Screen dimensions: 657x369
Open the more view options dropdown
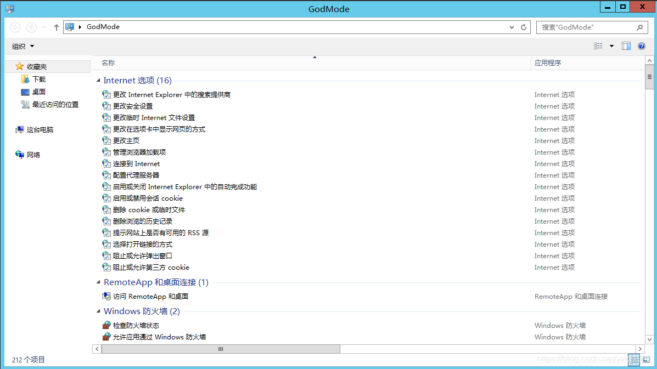[x=612, y=46]
